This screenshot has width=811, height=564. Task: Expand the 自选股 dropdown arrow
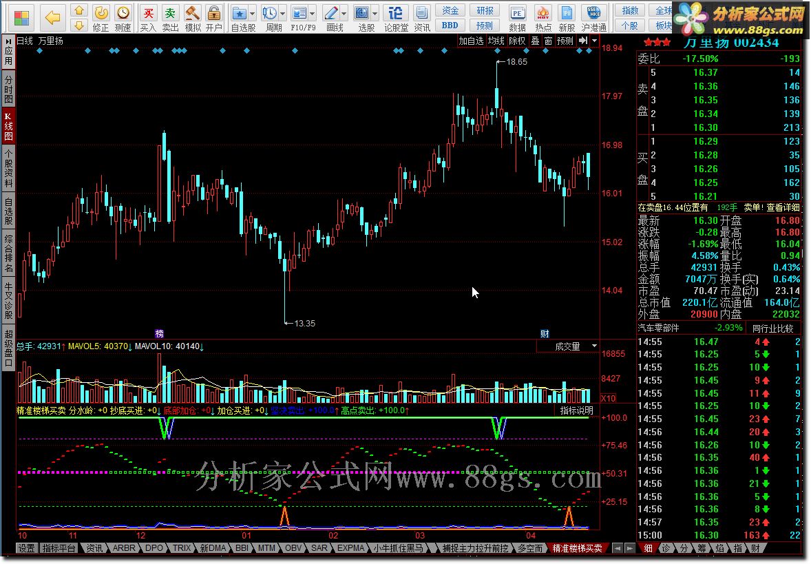click(253, 14)
